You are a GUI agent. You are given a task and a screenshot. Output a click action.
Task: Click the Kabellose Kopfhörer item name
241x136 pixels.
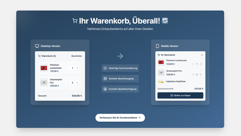pyautogui.click(x=176, y=82)
